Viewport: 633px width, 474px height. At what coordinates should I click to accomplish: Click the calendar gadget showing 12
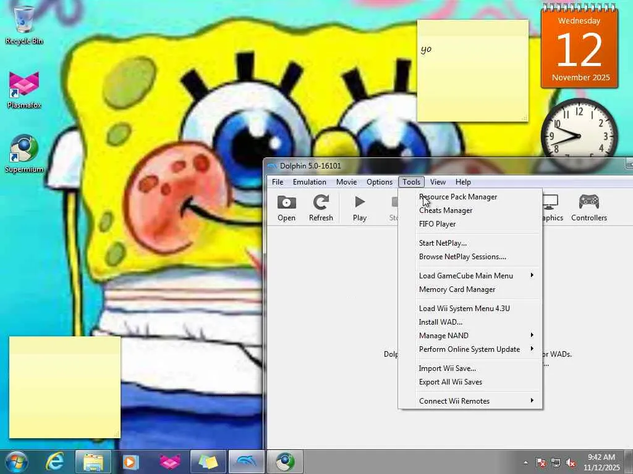coord(580,46)
